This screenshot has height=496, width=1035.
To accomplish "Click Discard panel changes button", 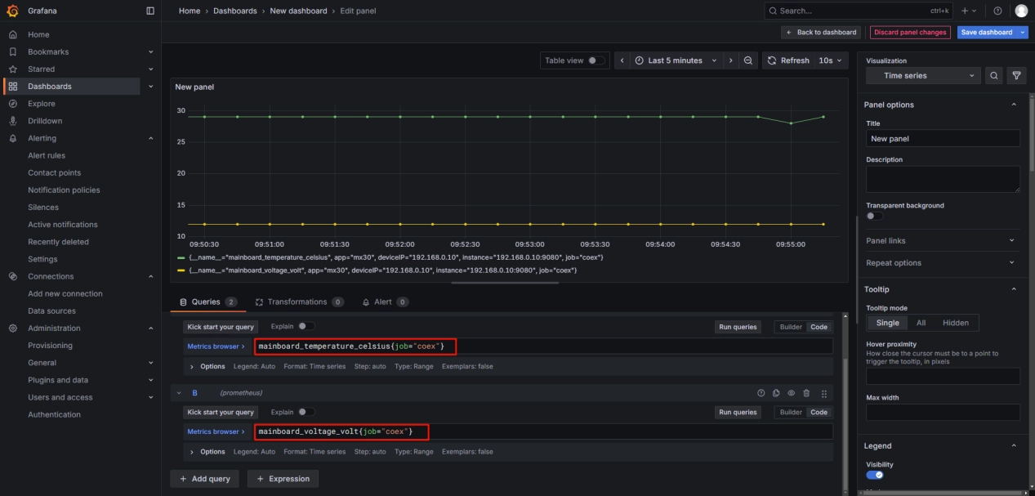I will pyautogui.click(x=909, y=32).
